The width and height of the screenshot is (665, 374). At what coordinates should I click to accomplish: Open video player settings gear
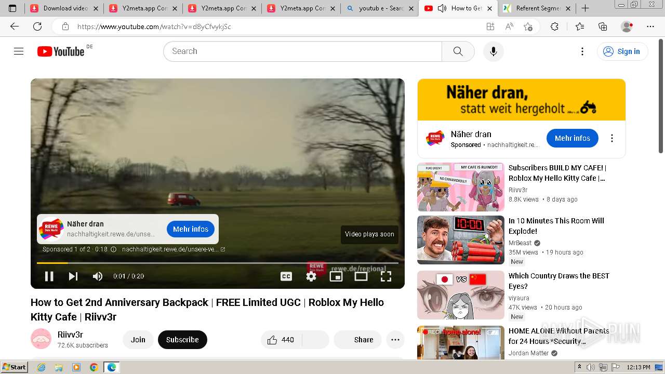[311, 276]
